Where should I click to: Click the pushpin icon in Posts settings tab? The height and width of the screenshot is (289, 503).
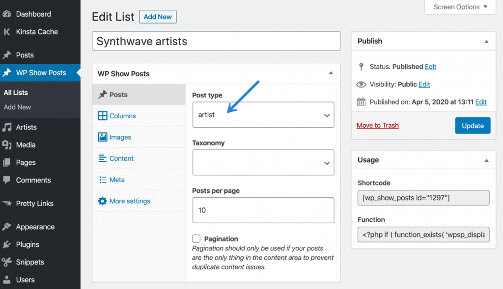103,95
